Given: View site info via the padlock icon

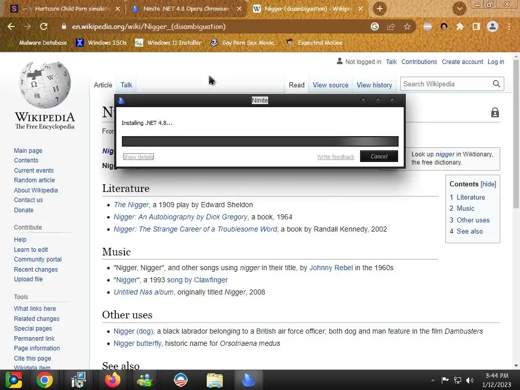Looking at the screenshot, I should point(64,26).
